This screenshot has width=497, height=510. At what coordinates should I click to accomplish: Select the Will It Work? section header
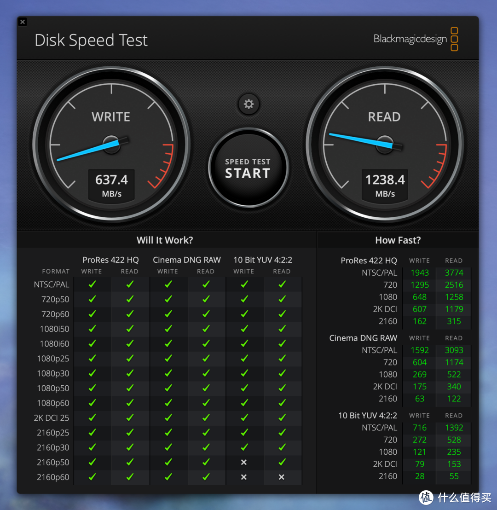tap(165, 240)
